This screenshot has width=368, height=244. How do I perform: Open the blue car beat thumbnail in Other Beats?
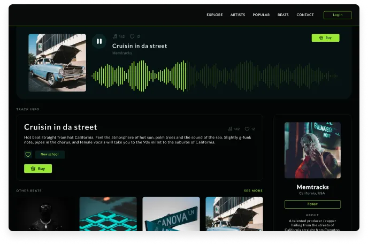[x=234, y=214]
